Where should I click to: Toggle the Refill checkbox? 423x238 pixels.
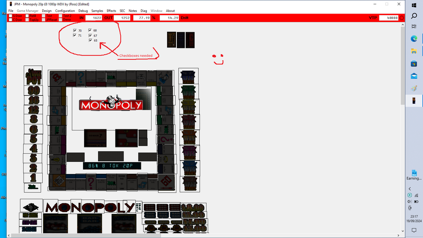click(x=27, y=16)
